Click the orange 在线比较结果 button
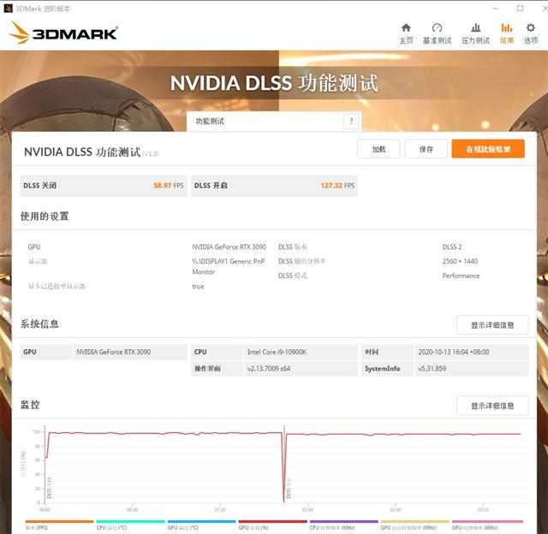This screenshot has height=534, width=548. point(488,149)
